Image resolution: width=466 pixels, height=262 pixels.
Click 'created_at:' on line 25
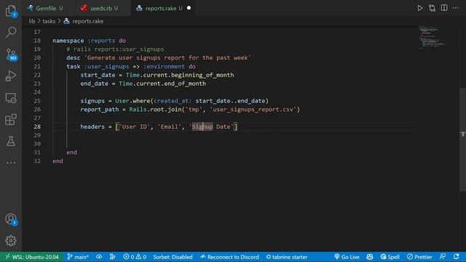(x=173, y=101)
